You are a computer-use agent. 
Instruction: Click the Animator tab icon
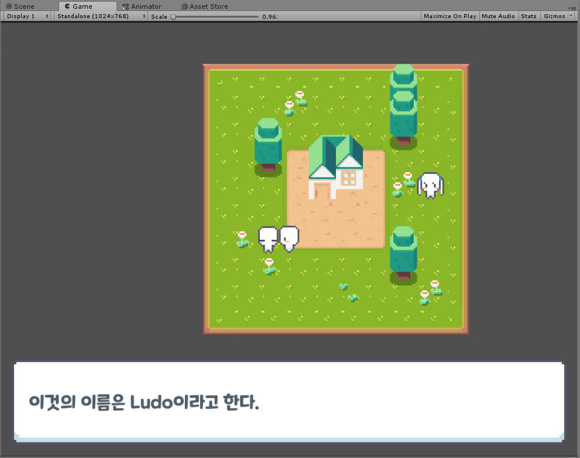[x=125, y=6]
